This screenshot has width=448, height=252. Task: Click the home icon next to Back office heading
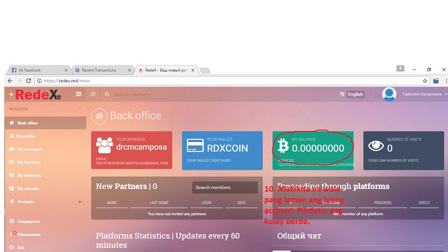tap(99, 116)
